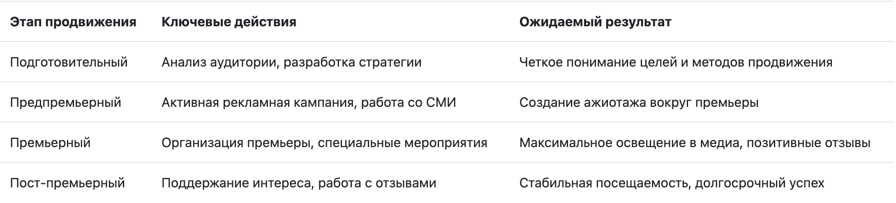Click 'Анализ аудитории, разработка стратегии' cell
896x203 pixels.
coord(291,62)
